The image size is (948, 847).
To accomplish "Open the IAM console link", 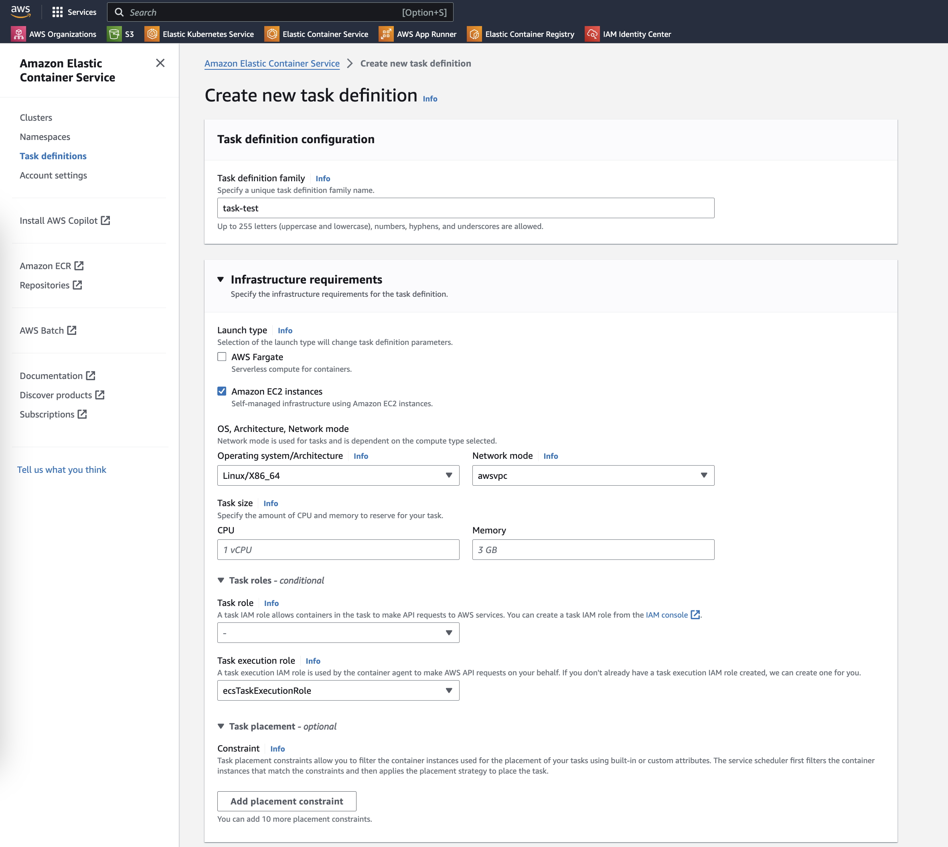I will coord(666,615).
